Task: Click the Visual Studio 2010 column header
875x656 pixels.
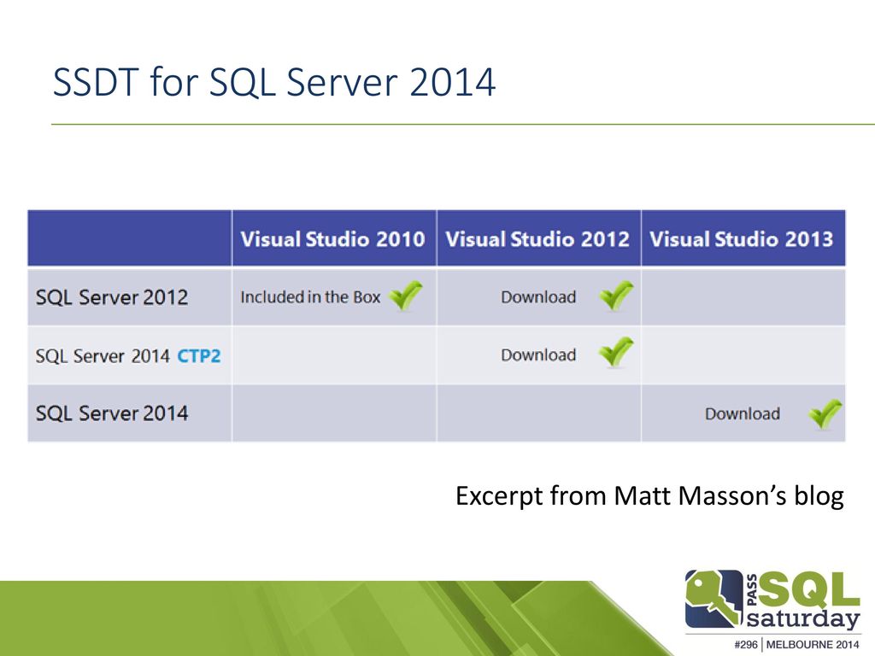Action: [333, 239]
